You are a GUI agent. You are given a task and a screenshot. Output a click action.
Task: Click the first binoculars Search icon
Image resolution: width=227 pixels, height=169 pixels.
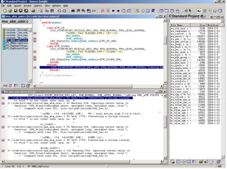coord(73,11)
